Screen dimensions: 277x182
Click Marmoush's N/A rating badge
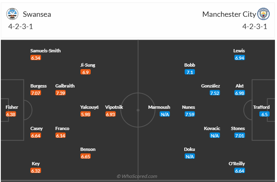tap(165, 115)
